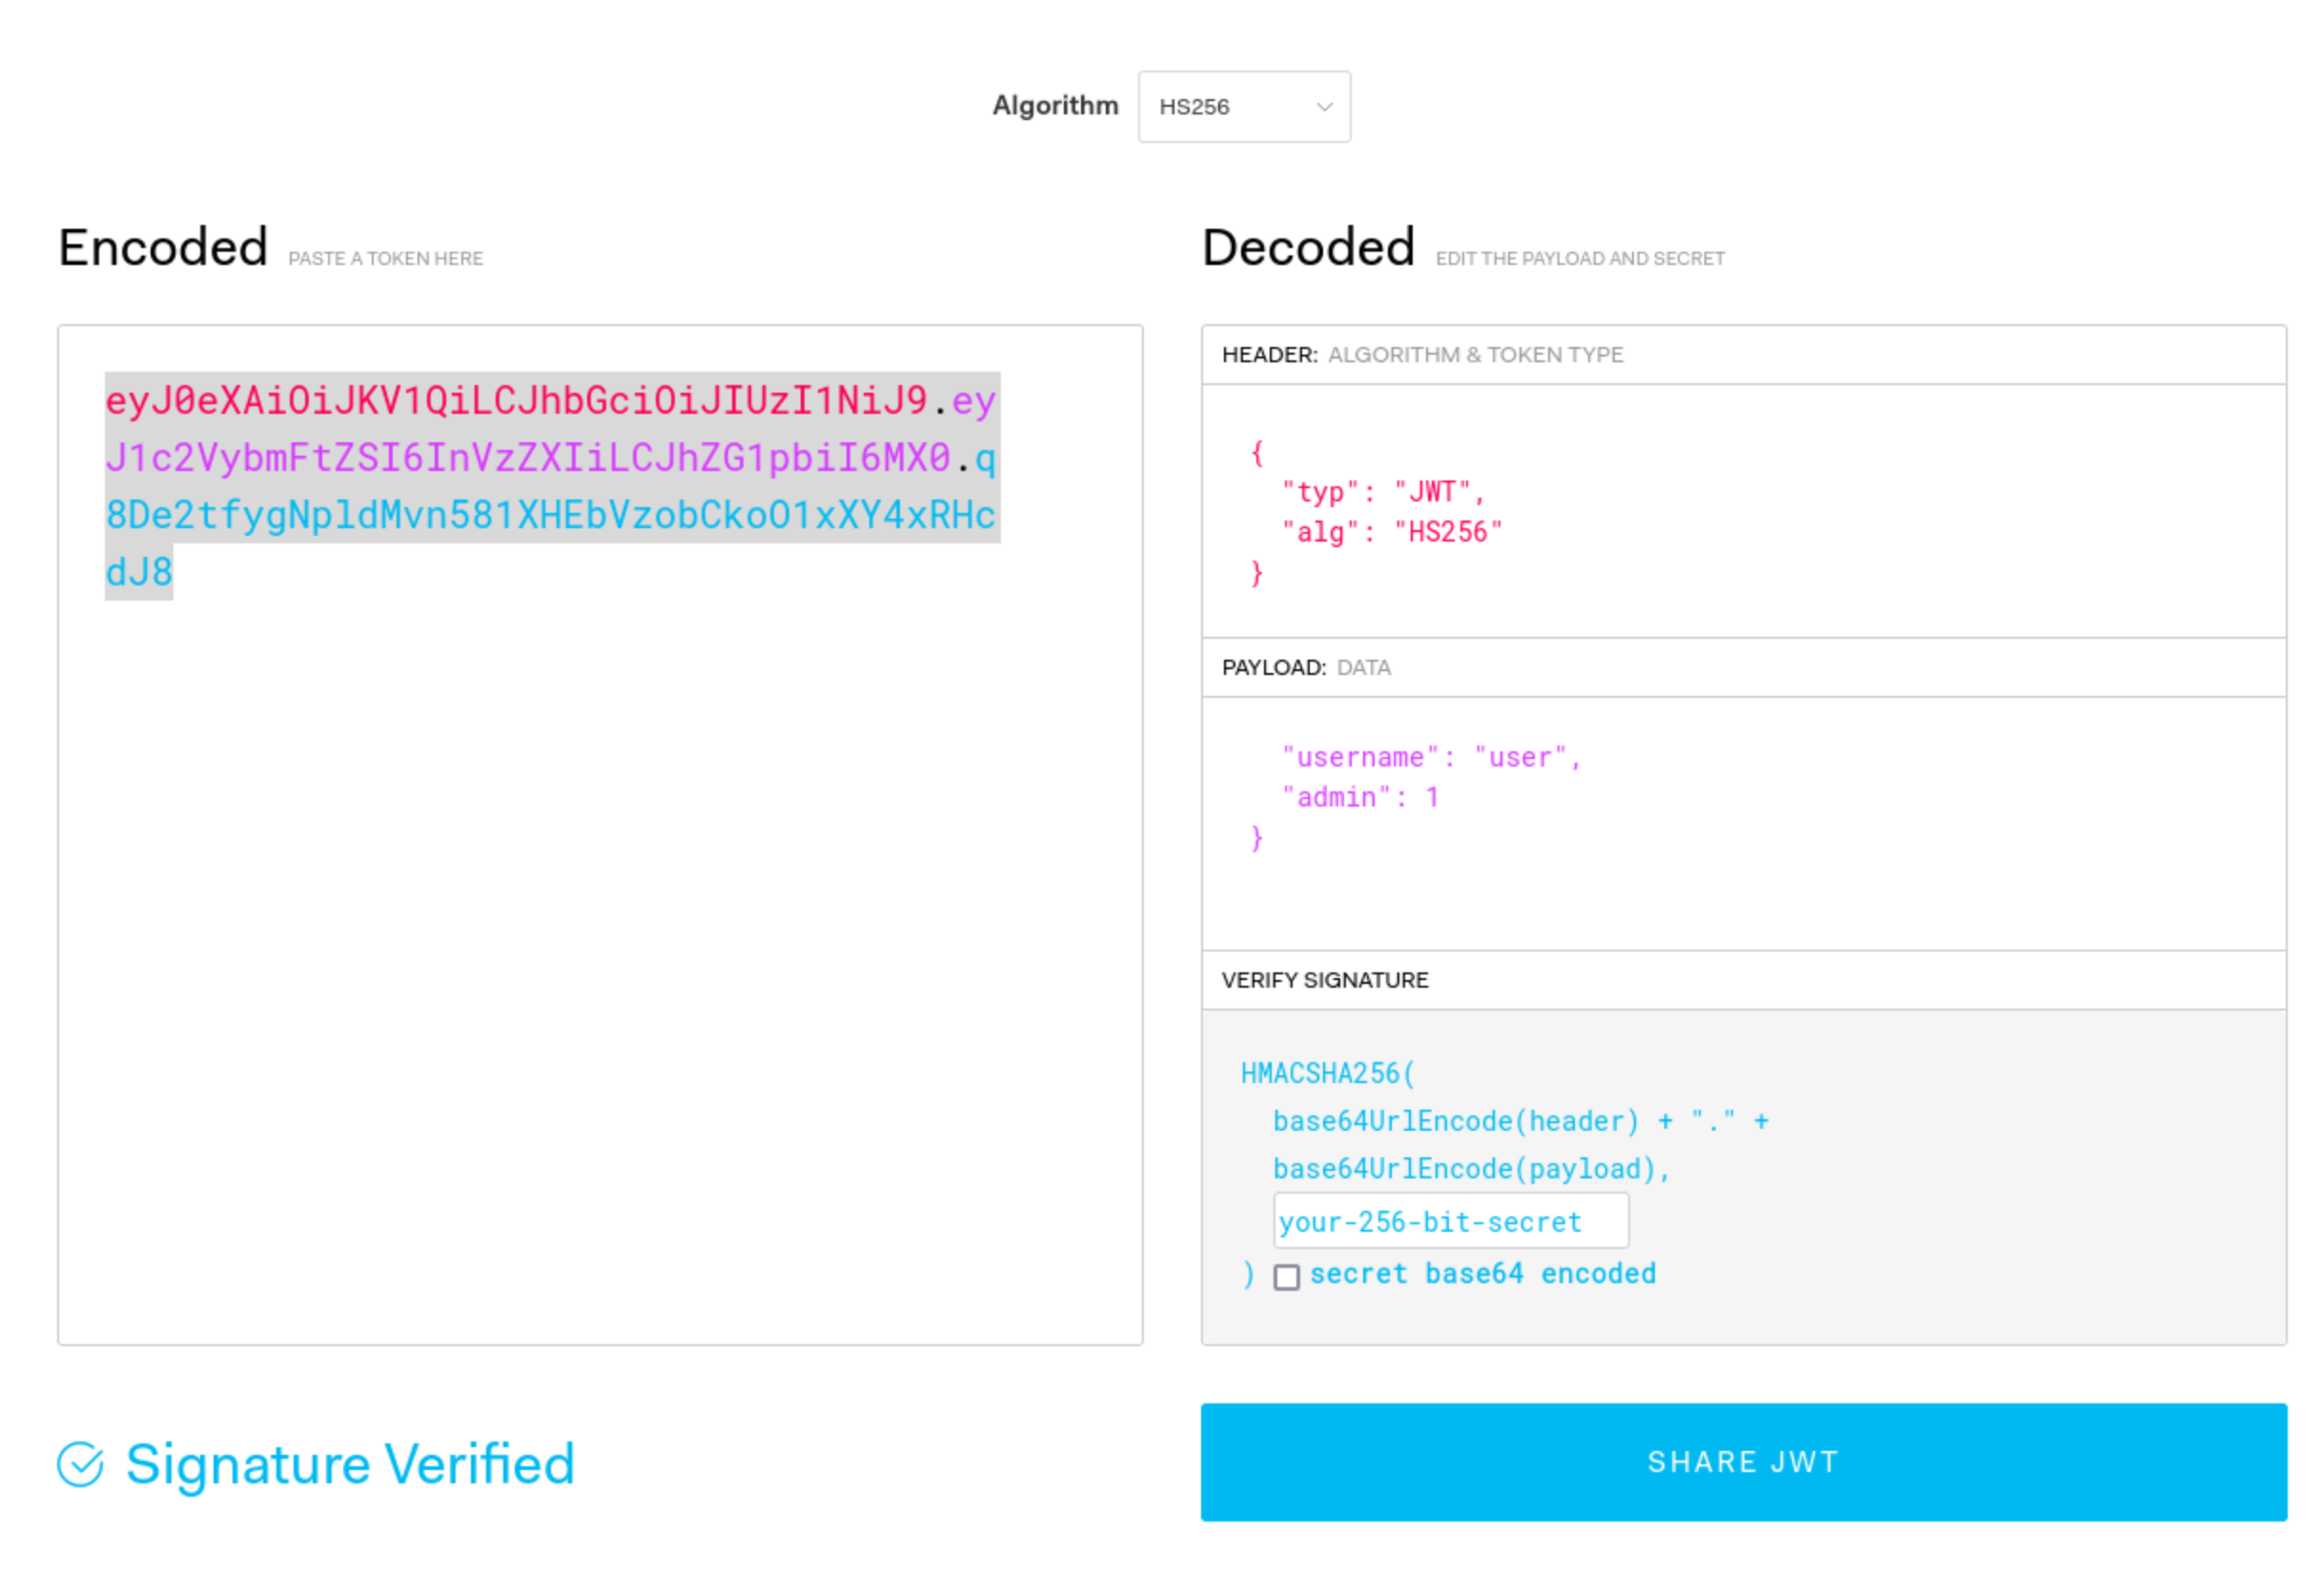Image resolution: width=2324 pixels, height=1594 pixels.
Task: Click the Signature Verified checkmark icon
Action: [80, 1465]
